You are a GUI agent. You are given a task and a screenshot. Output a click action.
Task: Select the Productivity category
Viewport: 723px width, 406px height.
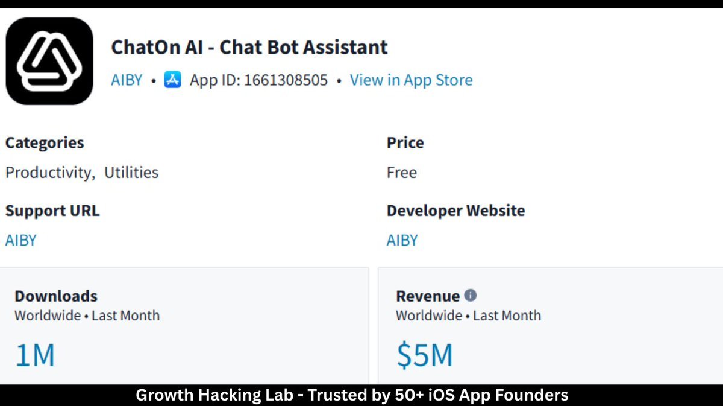[x=49, y=173]
